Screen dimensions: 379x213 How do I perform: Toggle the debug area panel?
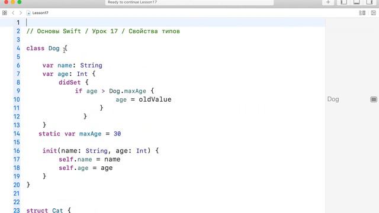coord(356,2)
